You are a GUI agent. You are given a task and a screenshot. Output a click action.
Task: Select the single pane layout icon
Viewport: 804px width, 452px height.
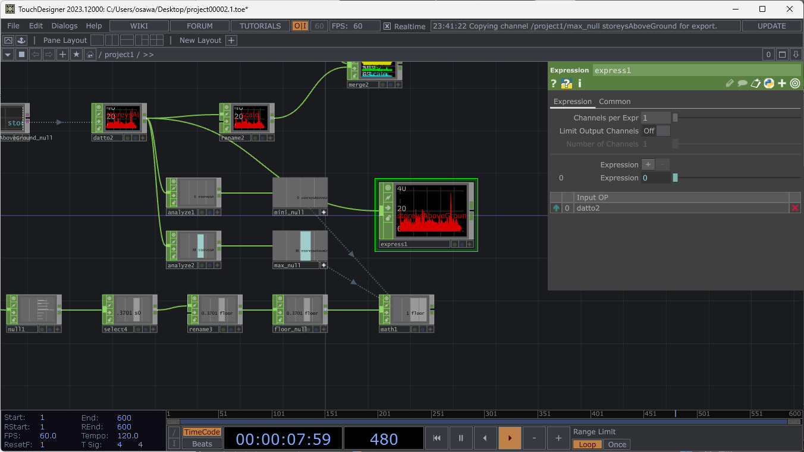(x=97, y=40)
